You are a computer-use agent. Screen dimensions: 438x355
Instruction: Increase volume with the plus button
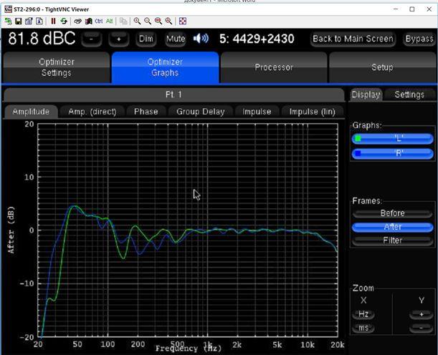(x=119, y=39)
